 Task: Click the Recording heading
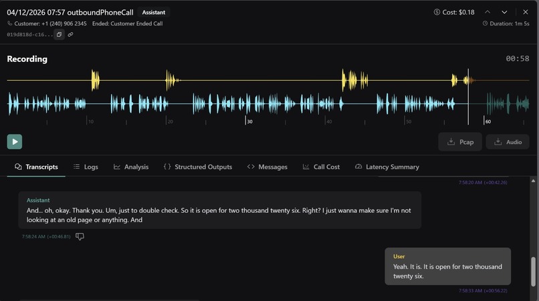(27, 59)
